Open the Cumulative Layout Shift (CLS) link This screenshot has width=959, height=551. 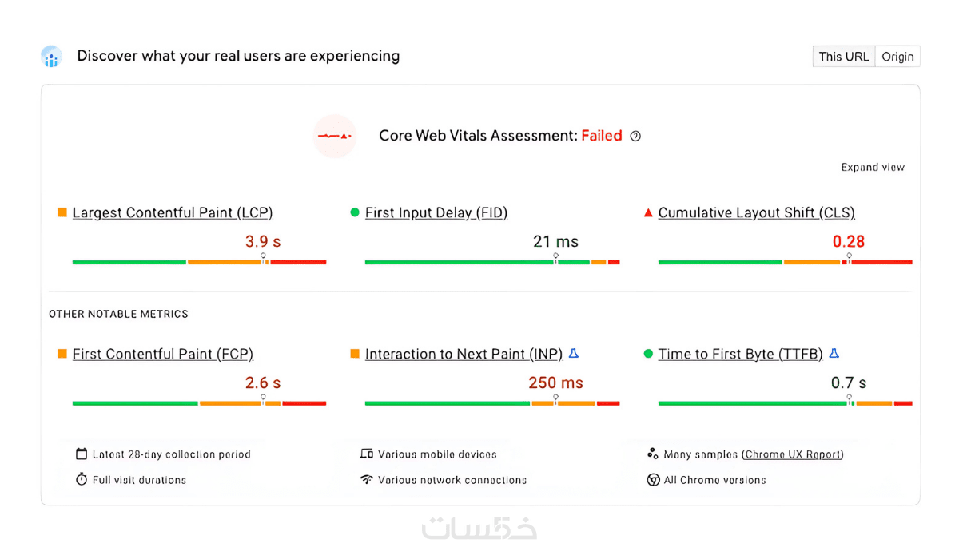756,213
